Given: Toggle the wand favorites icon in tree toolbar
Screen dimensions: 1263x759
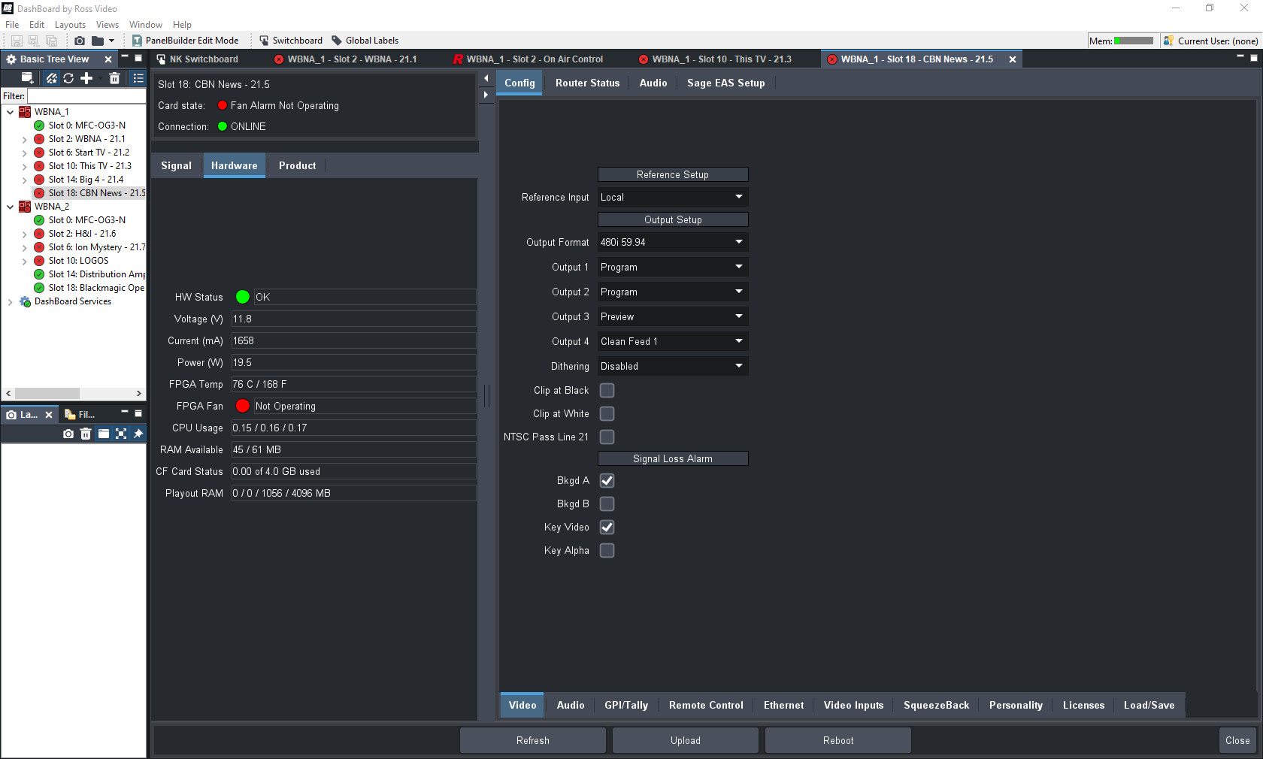Looking at the screenshot, I should tap(51, 78).
